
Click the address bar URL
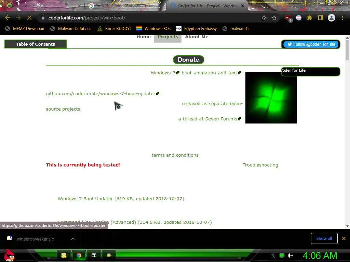coord(87,18)
